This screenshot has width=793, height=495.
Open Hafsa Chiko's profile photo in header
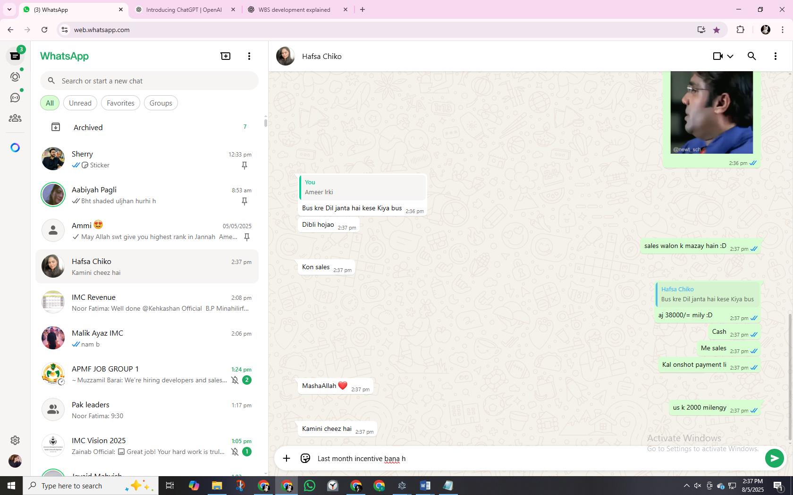(286, 56)
